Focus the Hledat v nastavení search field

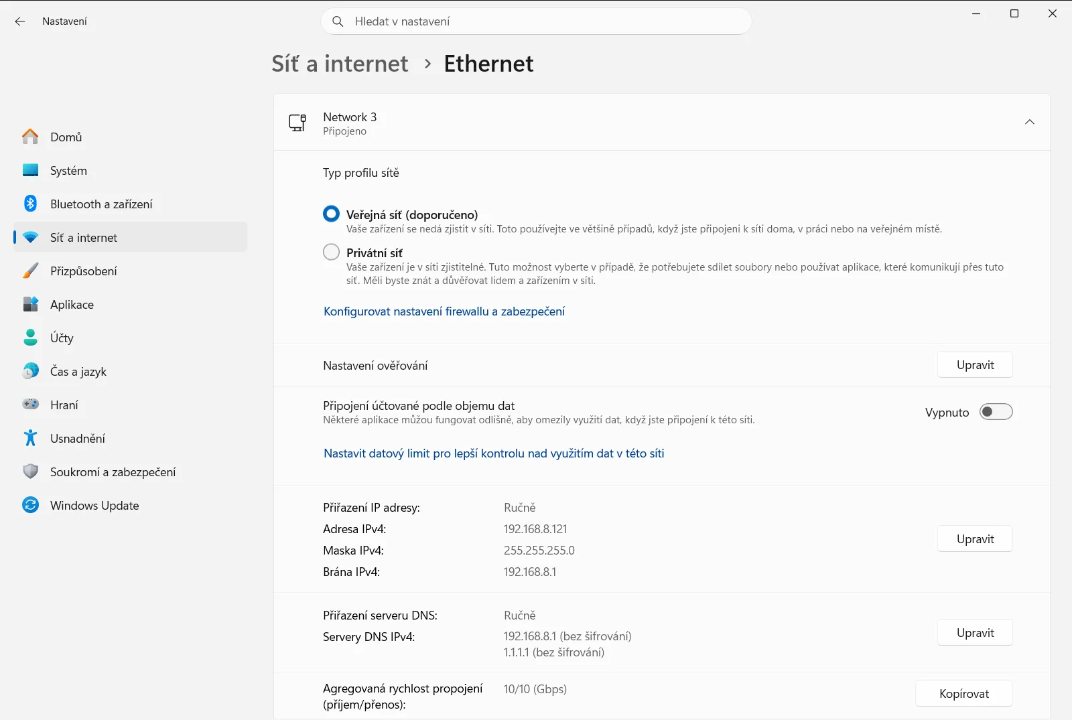536,21
